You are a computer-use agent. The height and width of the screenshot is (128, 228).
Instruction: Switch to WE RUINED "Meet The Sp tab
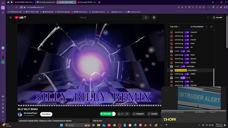point(24,2)
